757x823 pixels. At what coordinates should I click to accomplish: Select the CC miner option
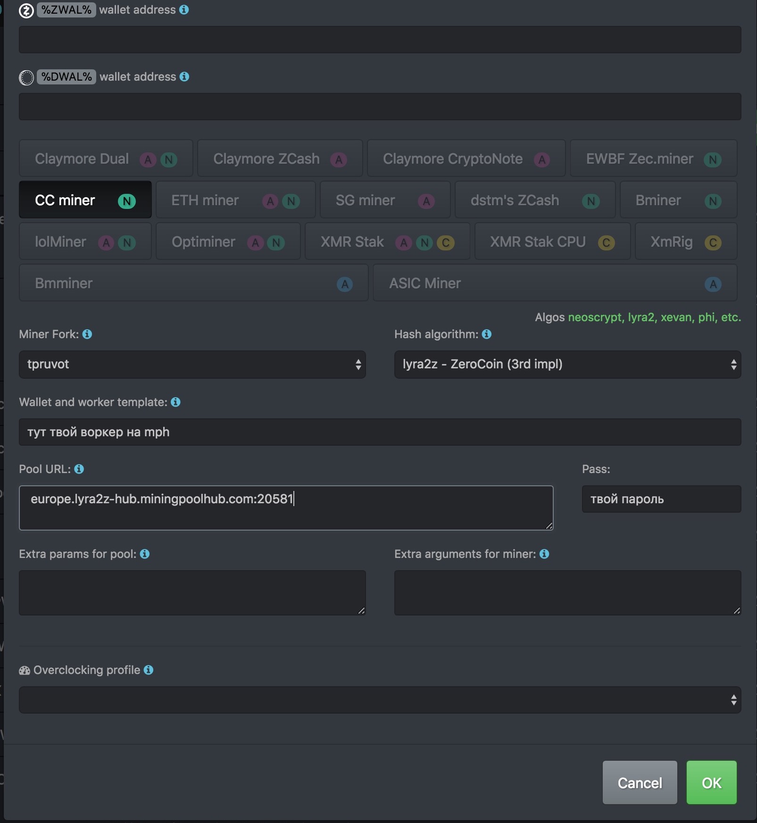(x=85, y=200)
